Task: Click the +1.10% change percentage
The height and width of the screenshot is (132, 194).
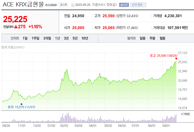Action: pyautogui.click(x=35, y=27)
